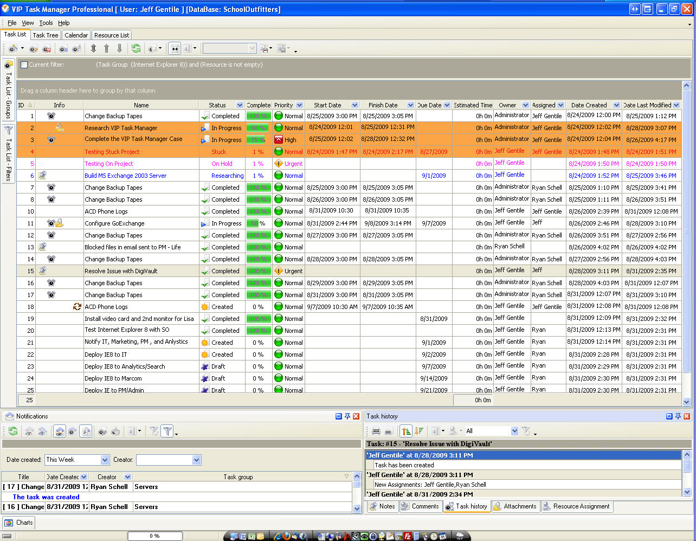Viewport: 696px width, 541px height.
Task: Toggle the column auto-width icon in toolbar
Action: tap(174, 49)
